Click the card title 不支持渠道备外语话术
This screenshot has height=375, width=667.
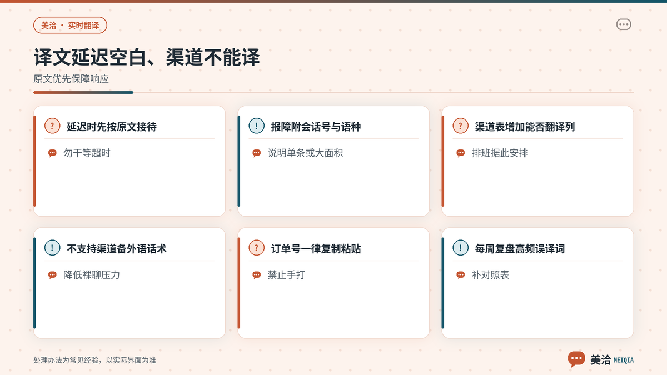pos(117,249)
